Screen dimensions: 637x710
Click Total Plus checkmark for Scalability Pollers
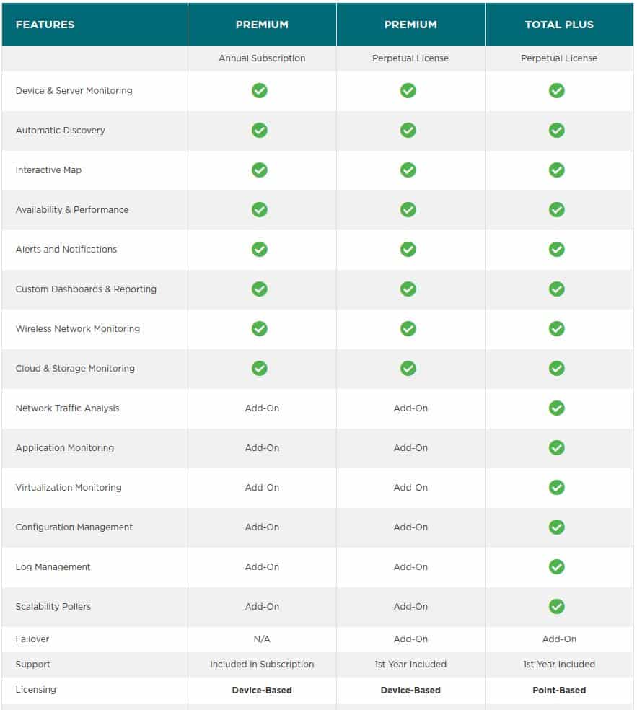click(556, 606)
